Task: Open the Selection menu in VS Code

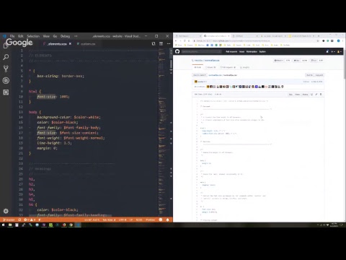Action: pyautogui.click(x=33, y=36)
